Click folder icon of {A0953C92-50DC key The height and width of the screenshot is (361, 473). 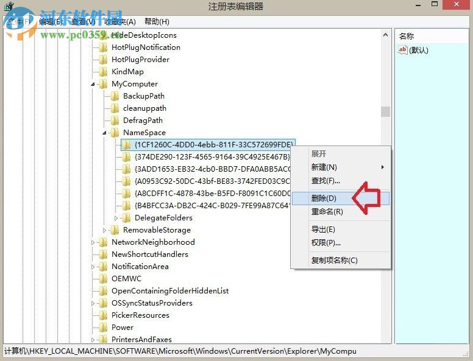click(x=126, y=181)
